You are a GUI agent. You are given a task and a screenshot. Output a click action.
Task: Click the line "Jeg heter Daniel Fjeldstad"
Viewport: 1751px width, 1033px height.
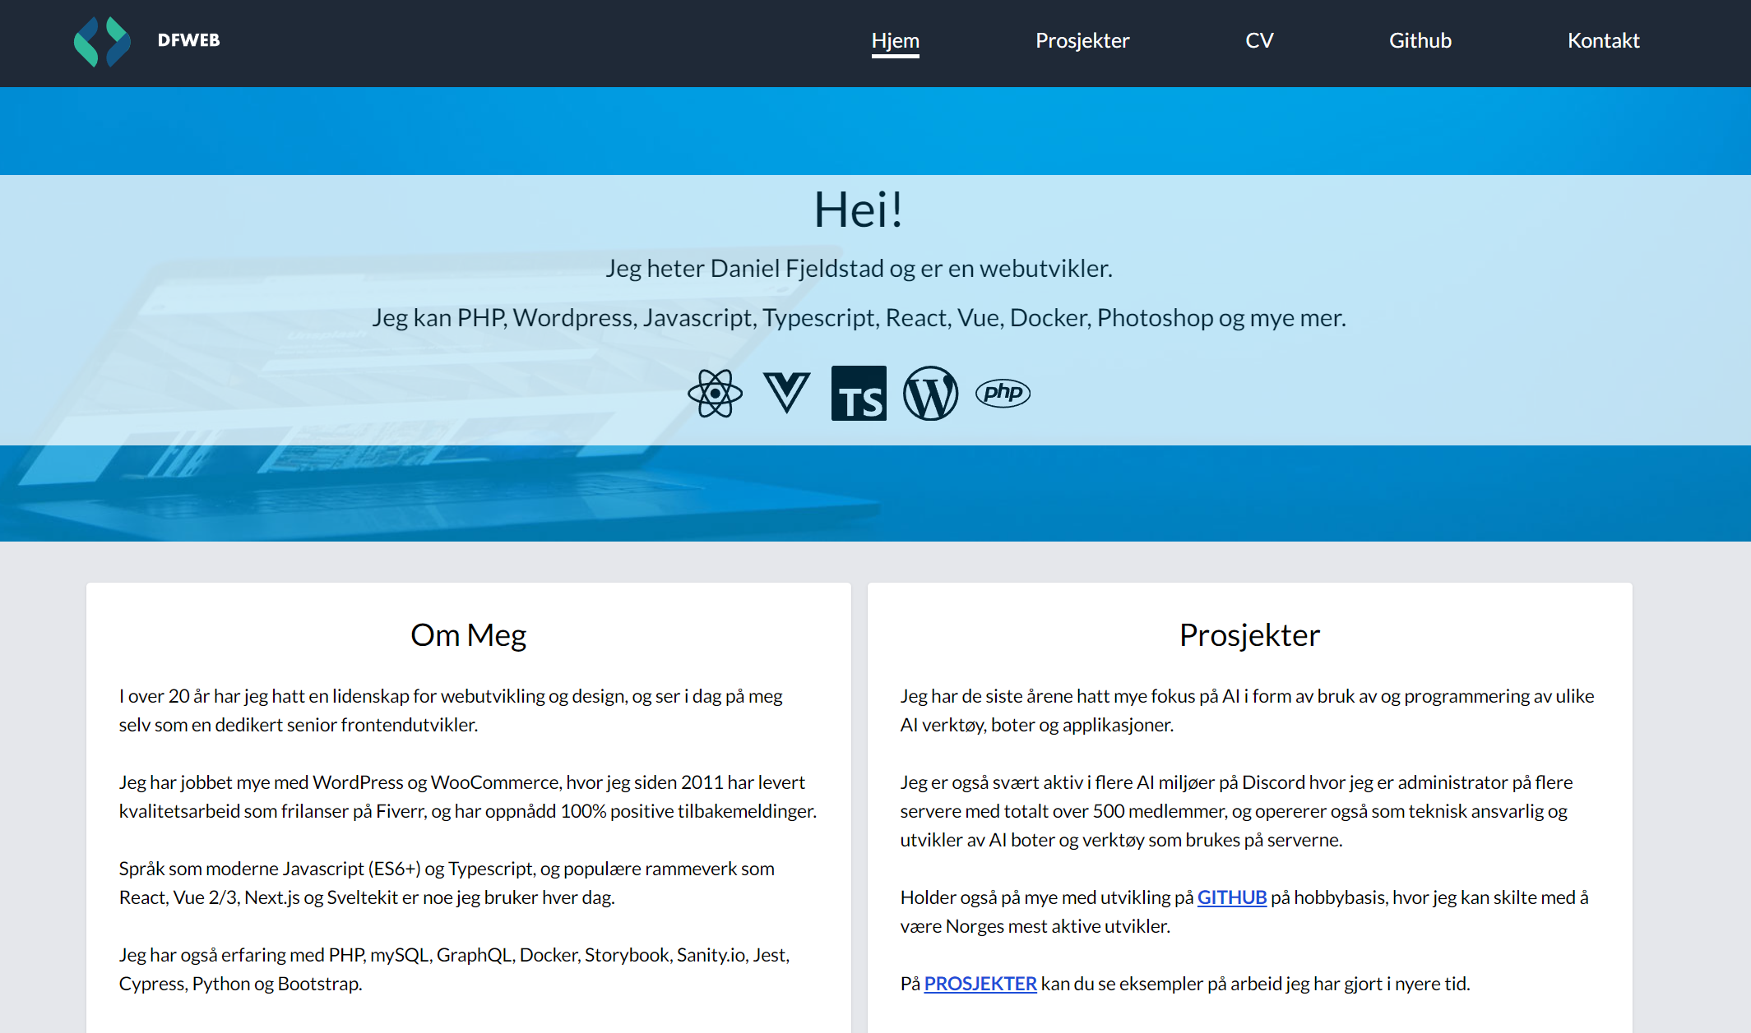tap(859, 269)
